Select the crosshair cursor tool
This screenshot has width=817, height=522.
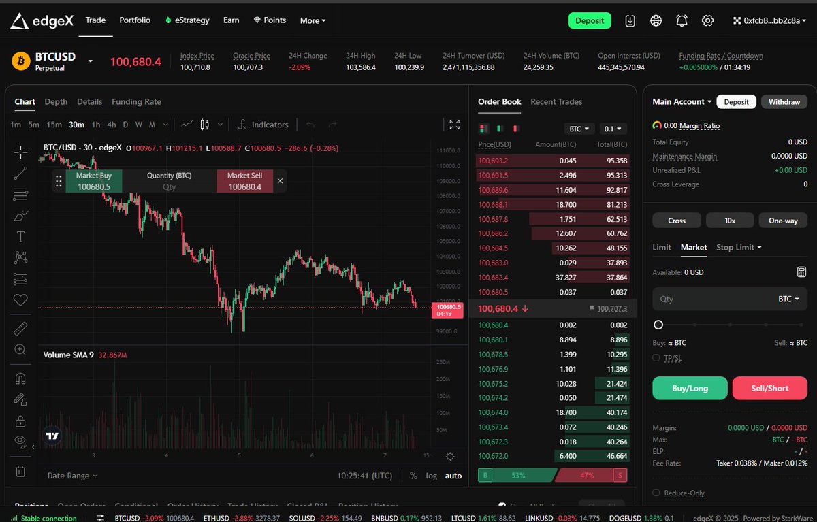20,152
